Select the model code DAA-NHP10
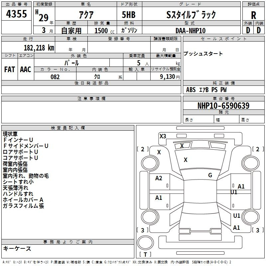 191,31
